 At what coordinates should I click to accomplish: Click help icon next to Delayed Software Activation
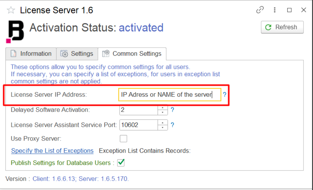(172, 110)
